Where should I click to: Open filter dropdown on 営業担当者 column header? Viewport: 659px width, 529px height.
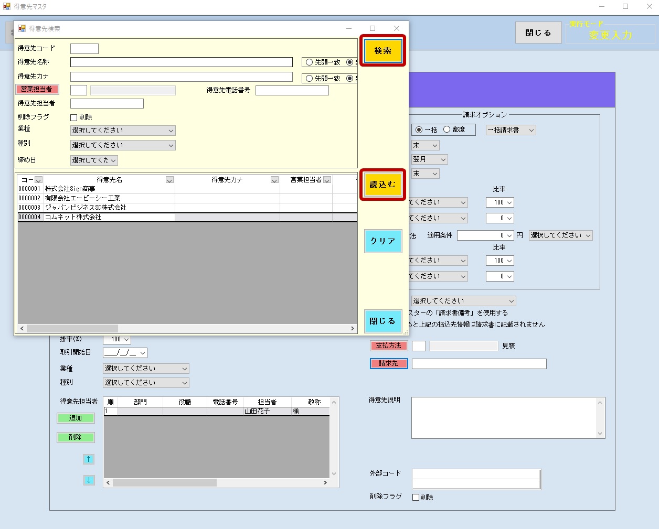327,180
